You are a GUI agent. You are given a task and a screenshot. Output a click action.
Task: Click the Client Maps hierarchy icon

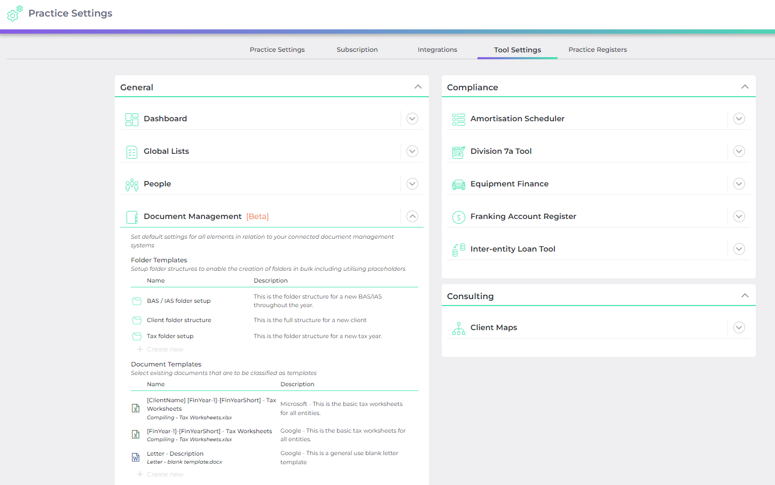(458, 327)
